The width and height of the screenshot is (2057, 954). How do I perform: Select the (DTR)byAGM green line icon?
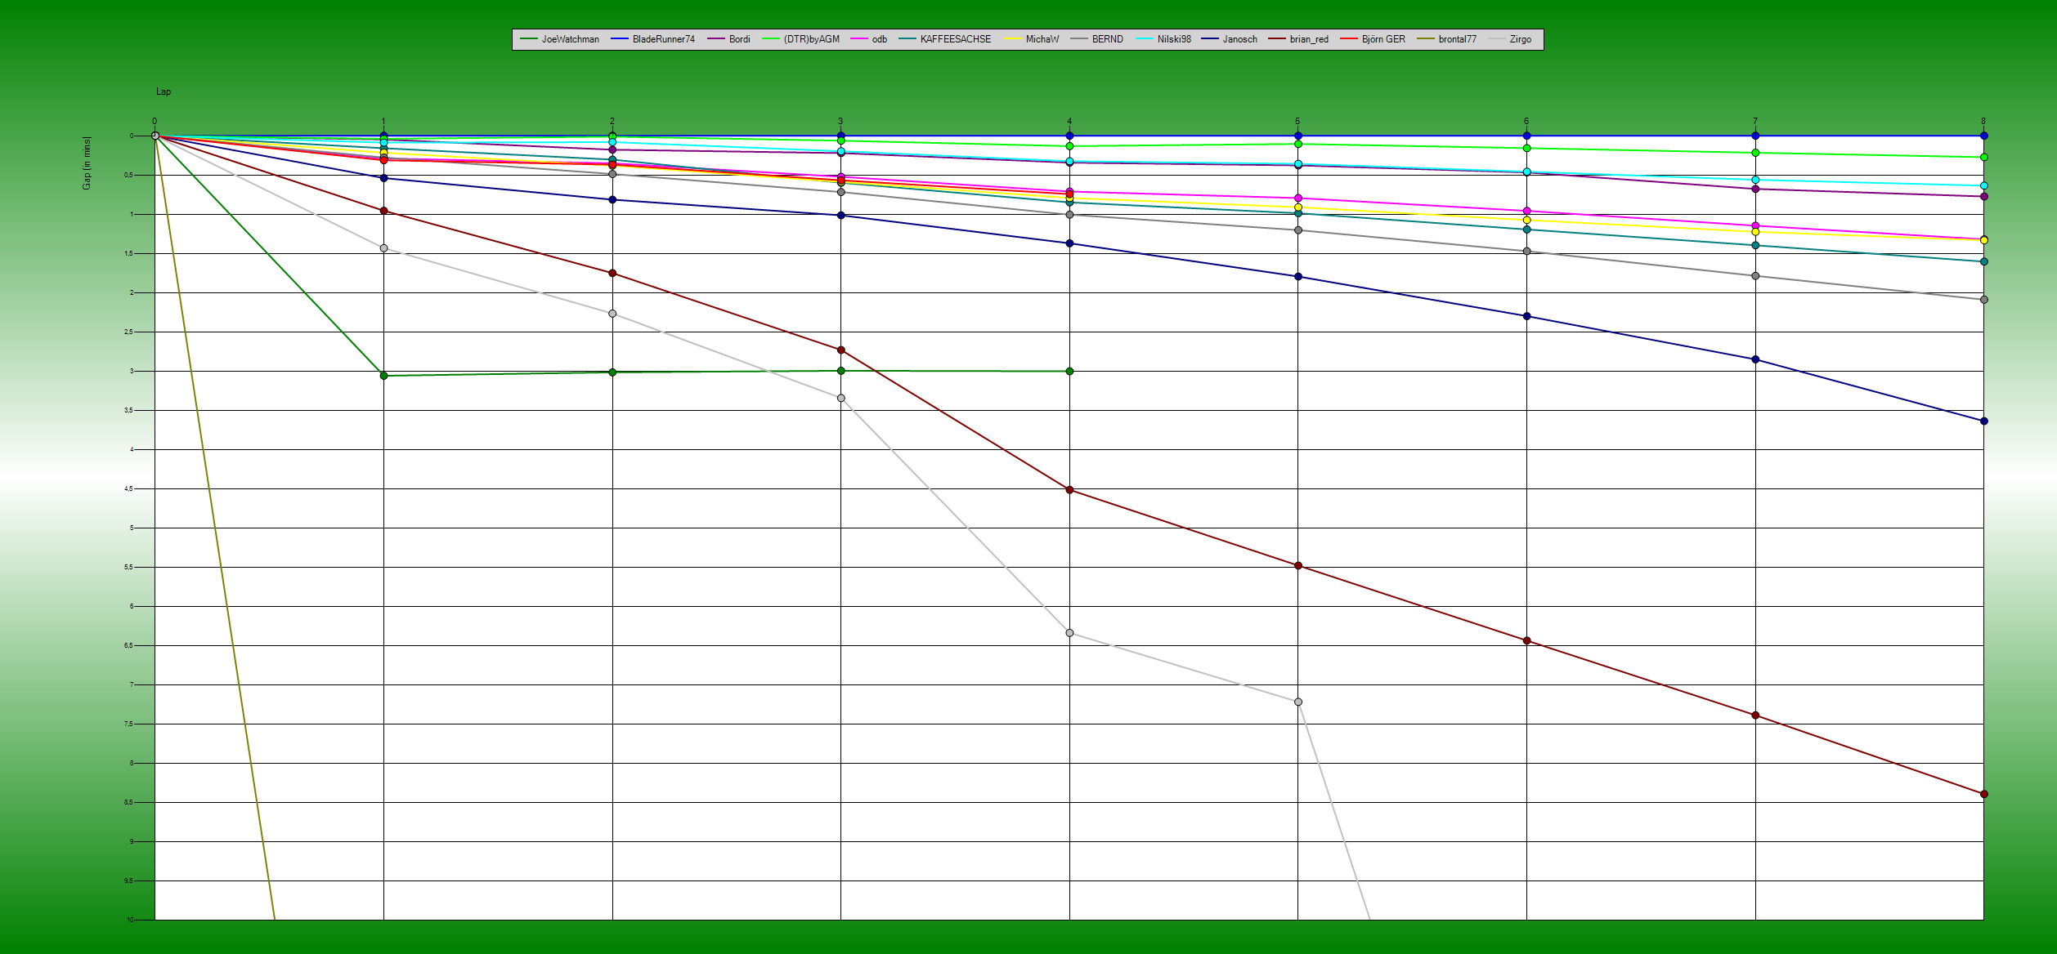pos(773,38)
